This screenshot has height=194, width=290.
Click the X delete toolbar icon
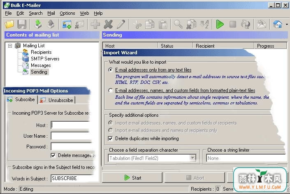click(108, 24)
